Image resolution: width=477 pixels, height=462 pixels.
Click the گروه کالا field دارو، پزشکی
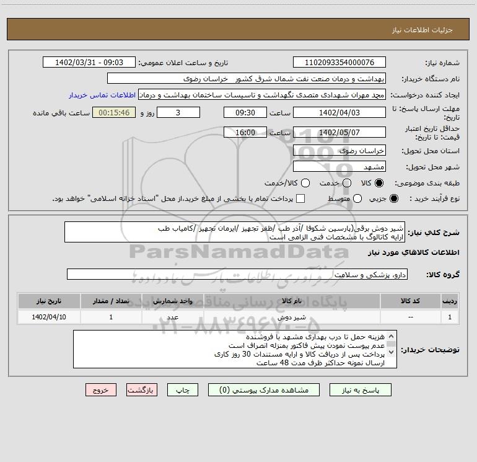[237, 274]
